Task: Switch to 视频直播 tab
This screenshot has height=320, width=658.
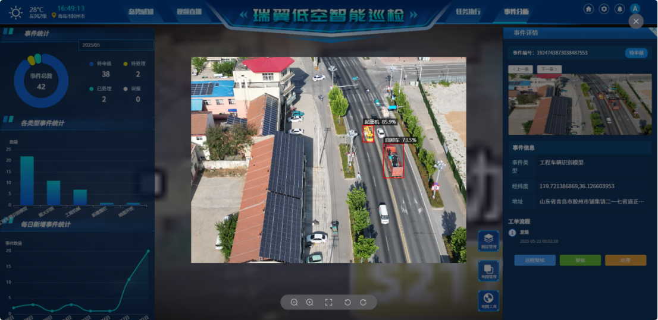Action: [x=189, y=12]
